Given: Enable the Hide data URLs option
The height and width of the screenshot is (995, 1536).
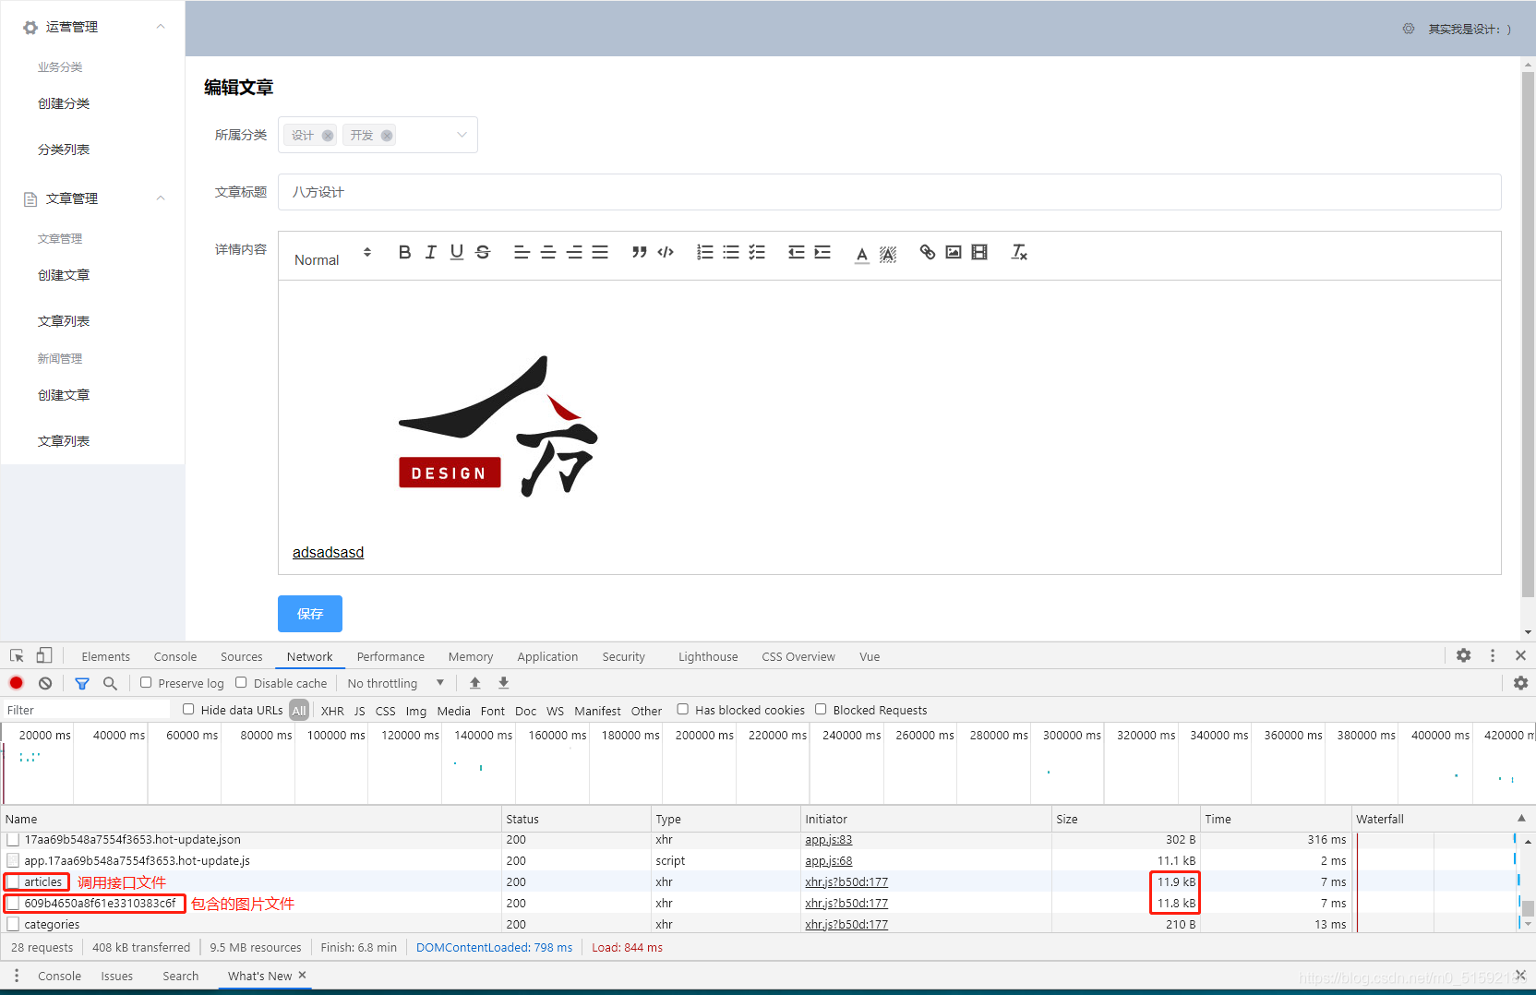Looking at the screenshot, I should coord(188,709).
